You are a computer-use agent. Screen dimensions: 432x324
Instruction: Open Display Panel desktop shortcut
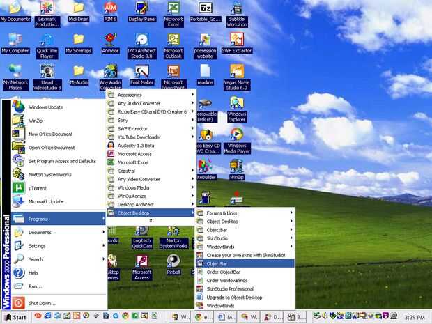[x=142, y=9]
